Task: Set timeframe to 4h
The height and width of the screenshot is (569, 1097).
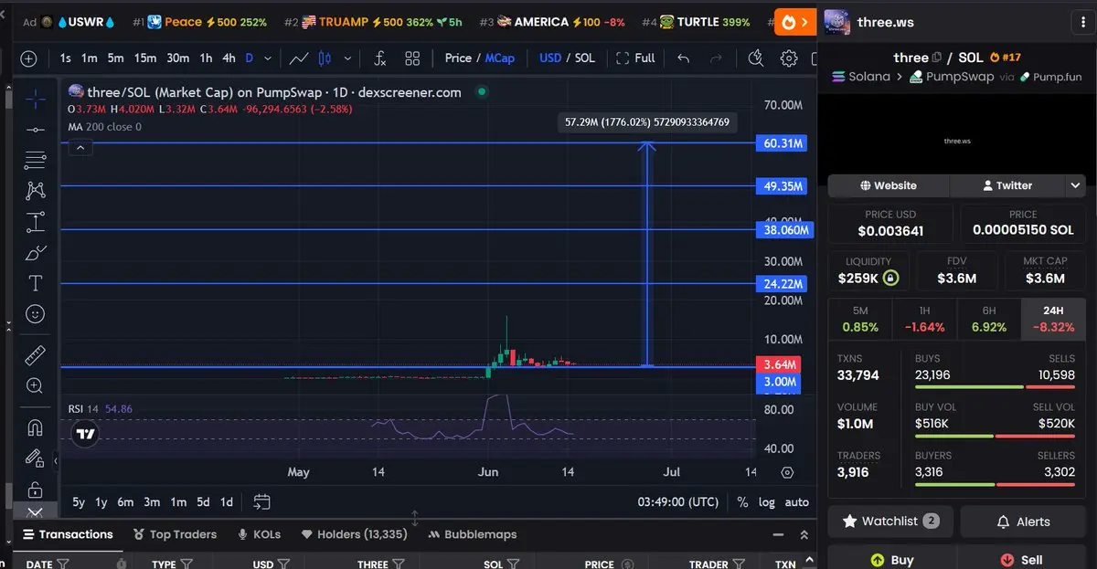Action: [229, 58]
